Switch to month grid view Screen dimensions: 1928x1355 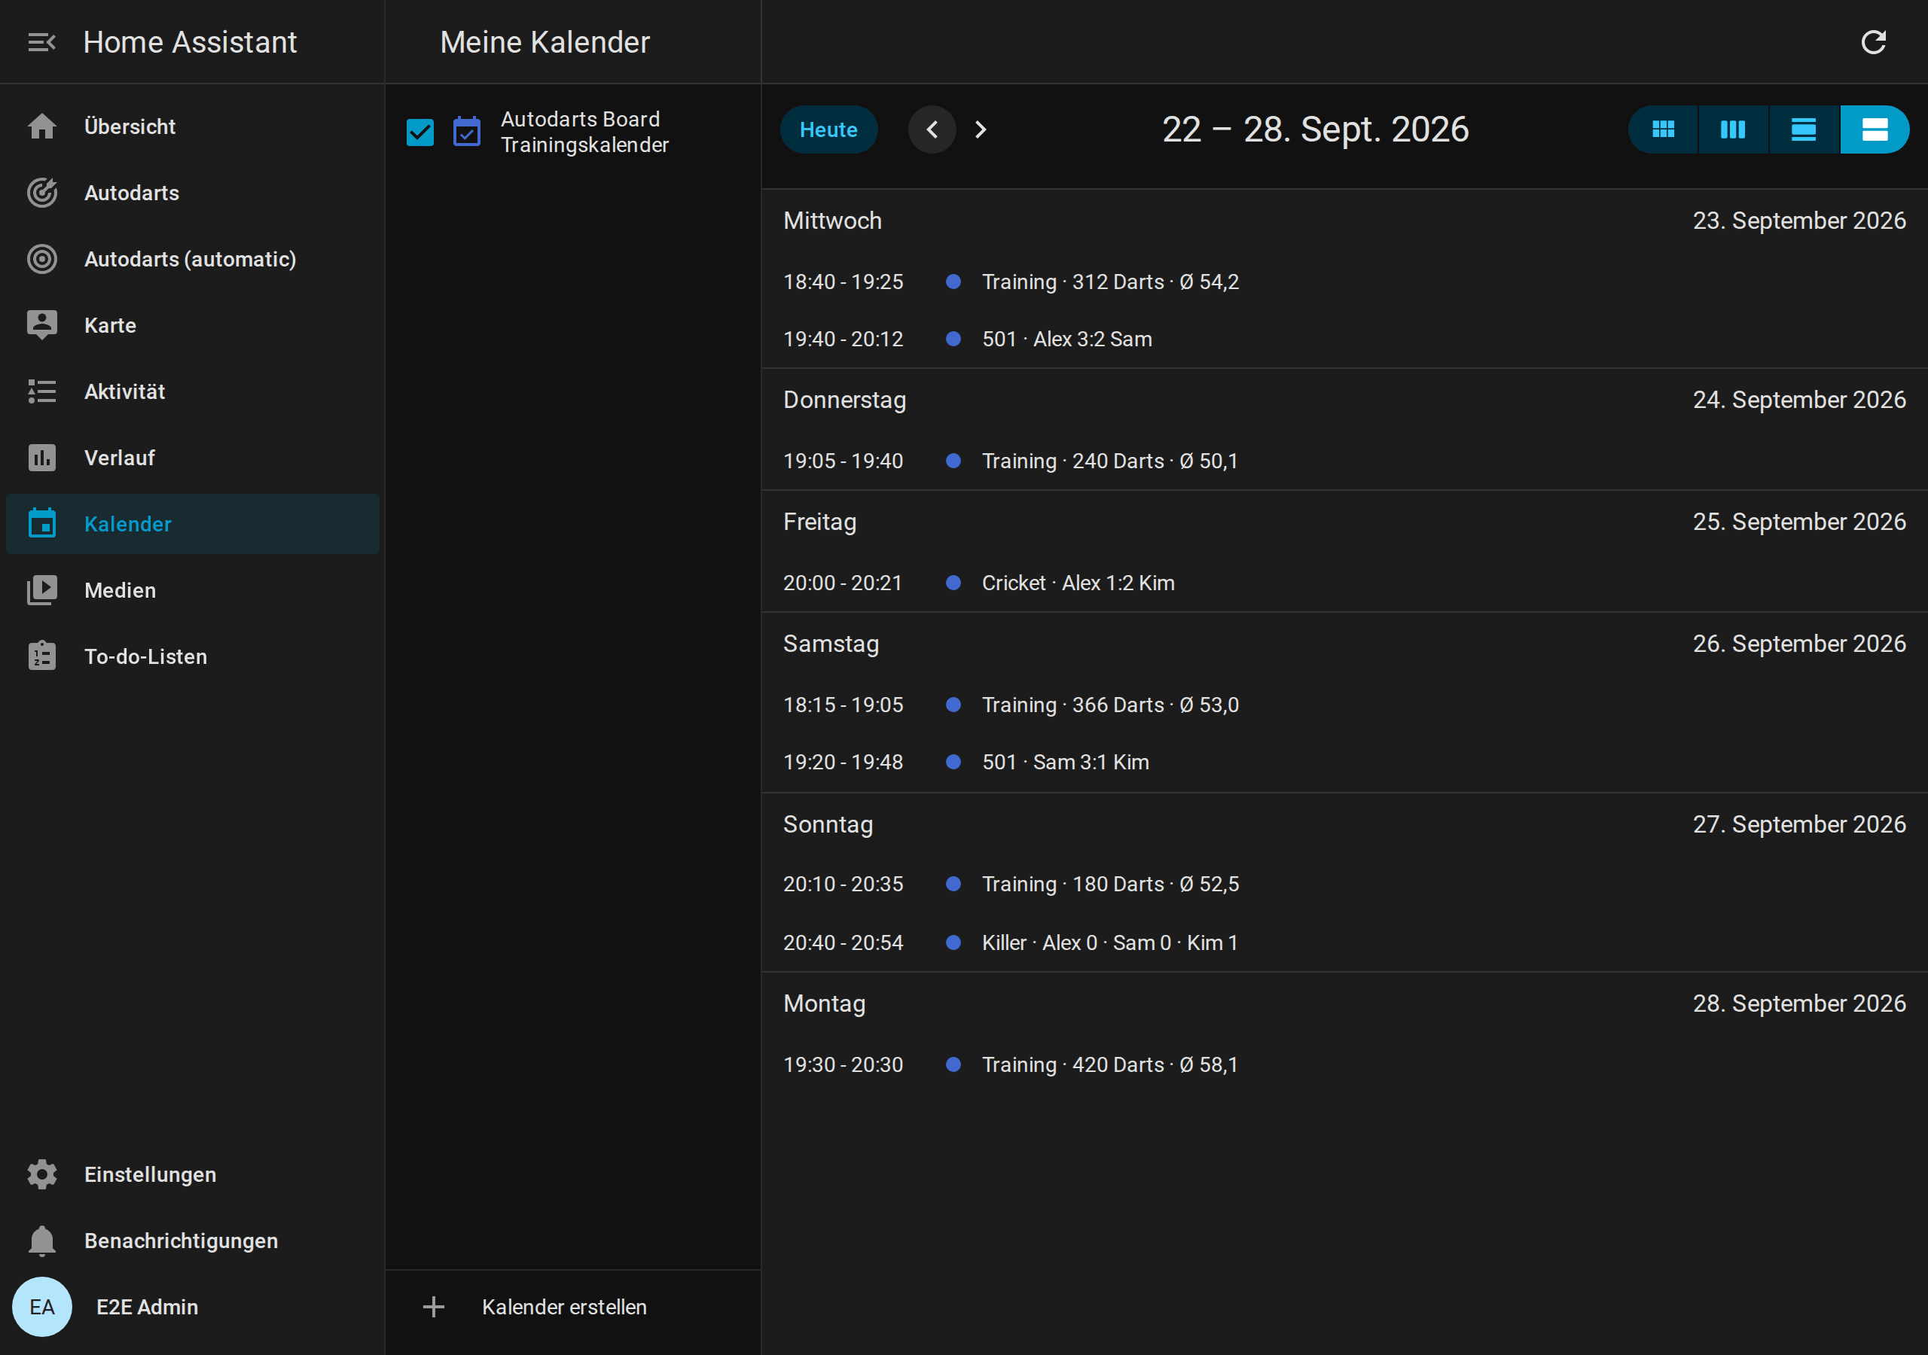[x=1664, y=129]
